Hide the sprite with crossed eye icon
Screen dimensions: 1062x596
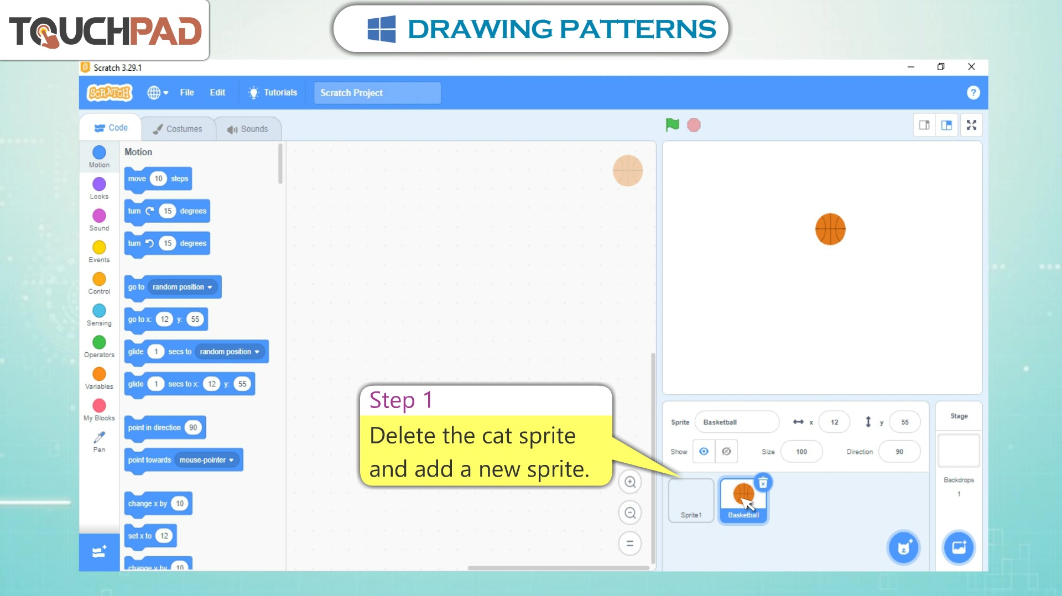pyautogui.click(x=726, y=452)
